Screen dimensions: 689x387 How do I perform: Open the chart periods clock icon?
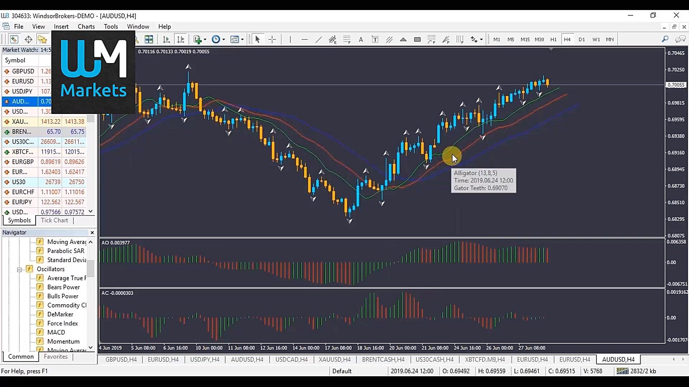pyautogui.click(x=216, y=39)
